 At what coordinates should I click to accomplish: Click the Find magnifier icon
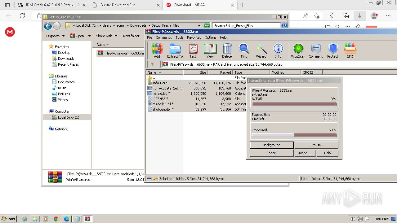click(x=244, y=51)
